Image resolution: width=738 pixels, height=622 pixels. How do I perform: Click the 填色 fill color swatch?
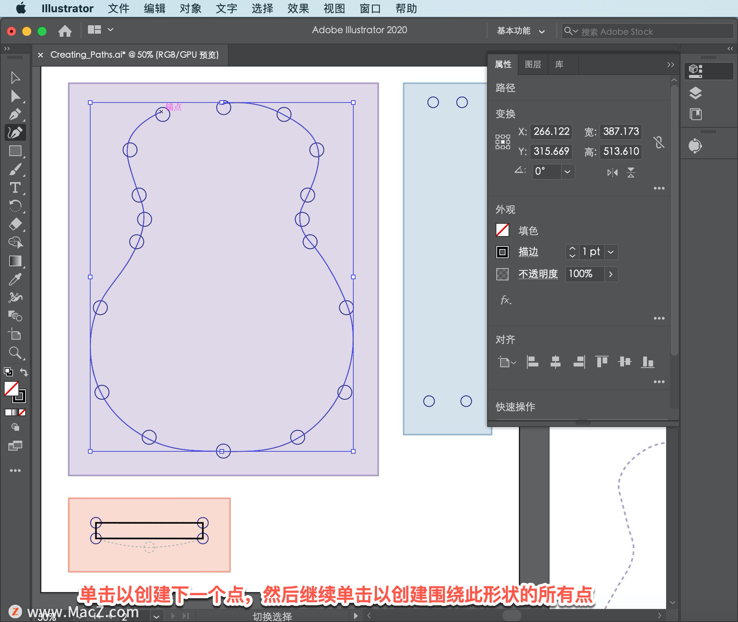click(502, 230)
